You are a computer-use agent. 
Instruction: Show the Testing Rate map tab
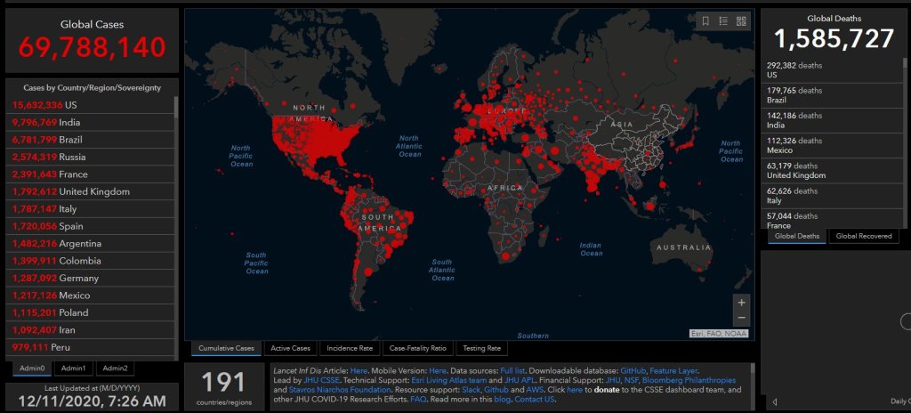[x=481, y=348]
